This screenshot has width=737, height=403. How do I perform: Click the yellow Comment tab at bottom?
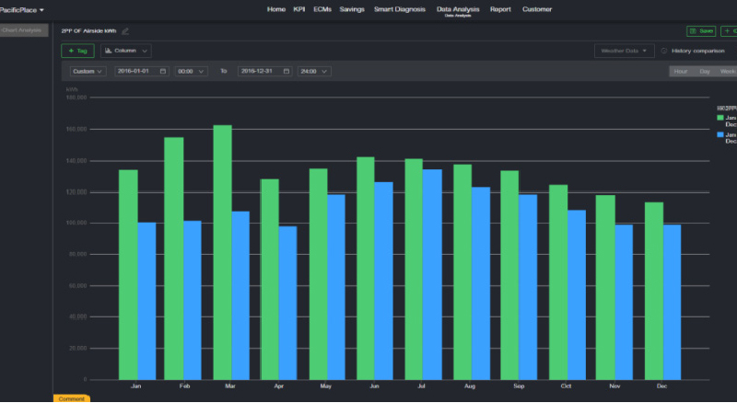[71, 398]
